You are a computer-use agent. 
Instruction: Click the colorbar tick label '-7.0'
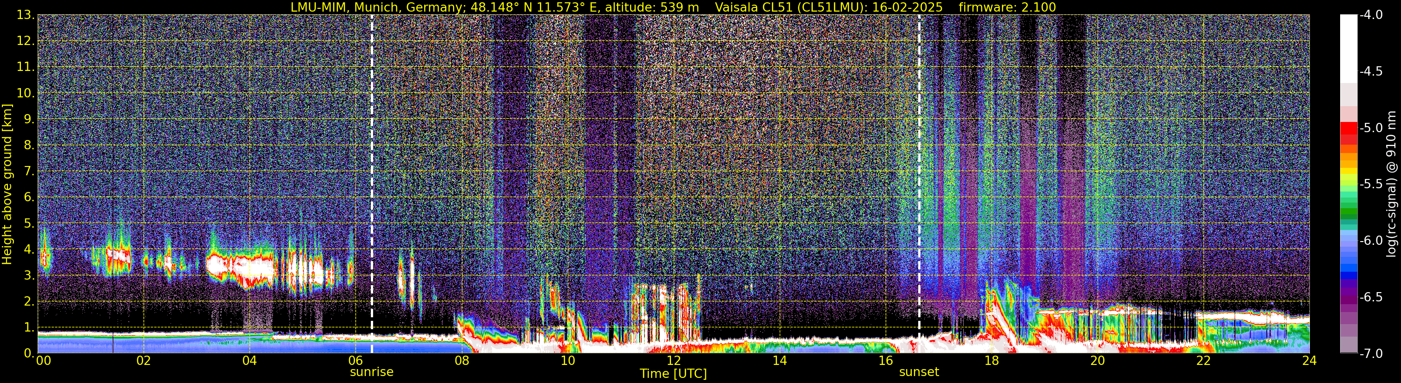tap(1370, 354)
